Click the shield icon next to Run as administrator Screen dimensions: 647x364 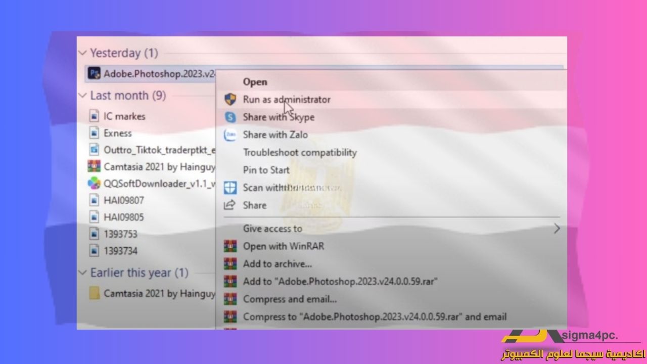coord(230,99)
